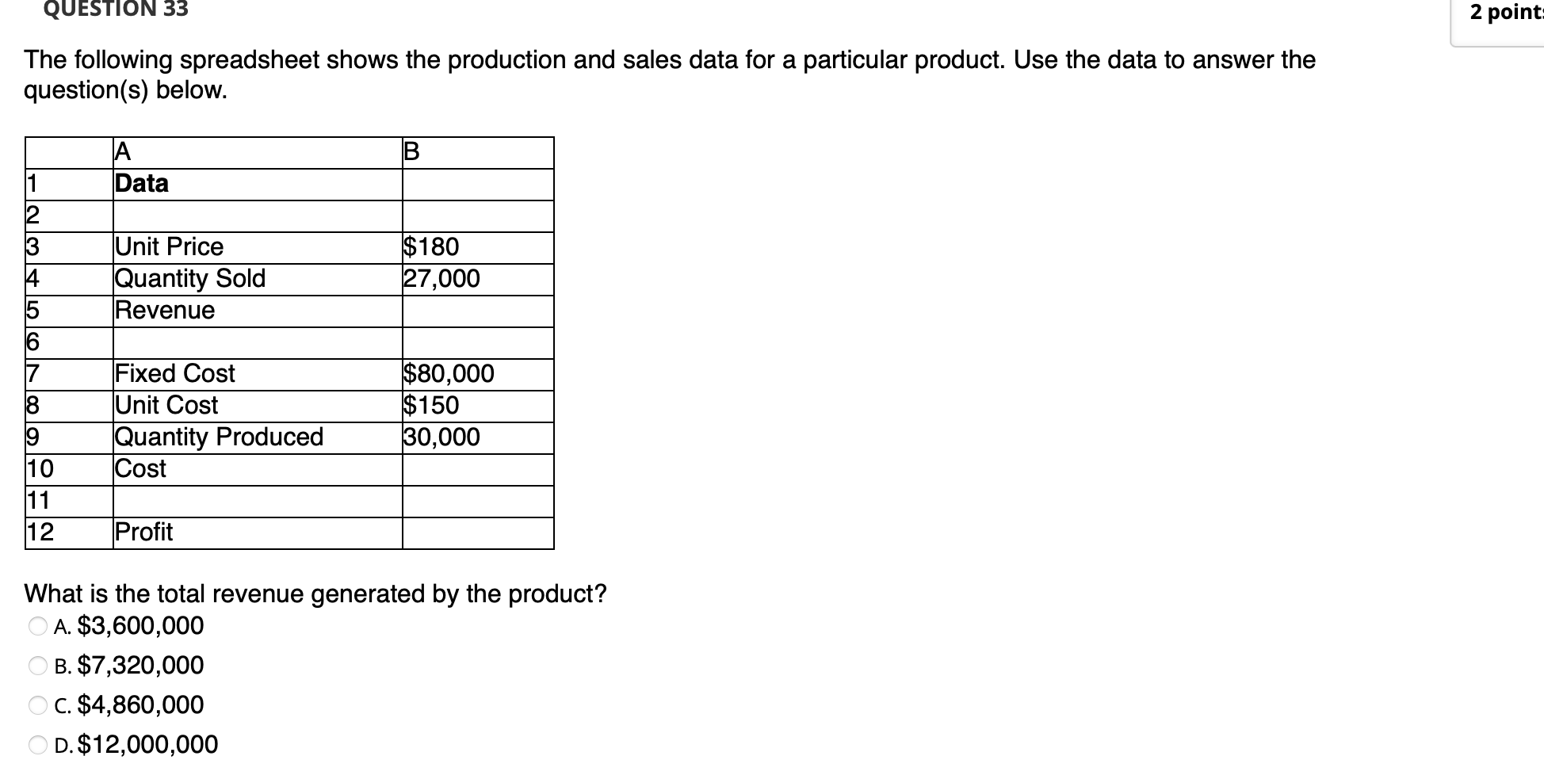Viewport: 1544px width, 775px height.
Task: Select the $180 value cell
Action: point(432,246)
